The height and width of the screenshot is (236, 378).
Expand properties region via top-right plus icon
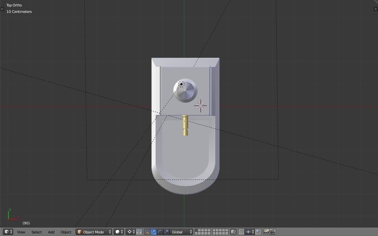(376, 9)
